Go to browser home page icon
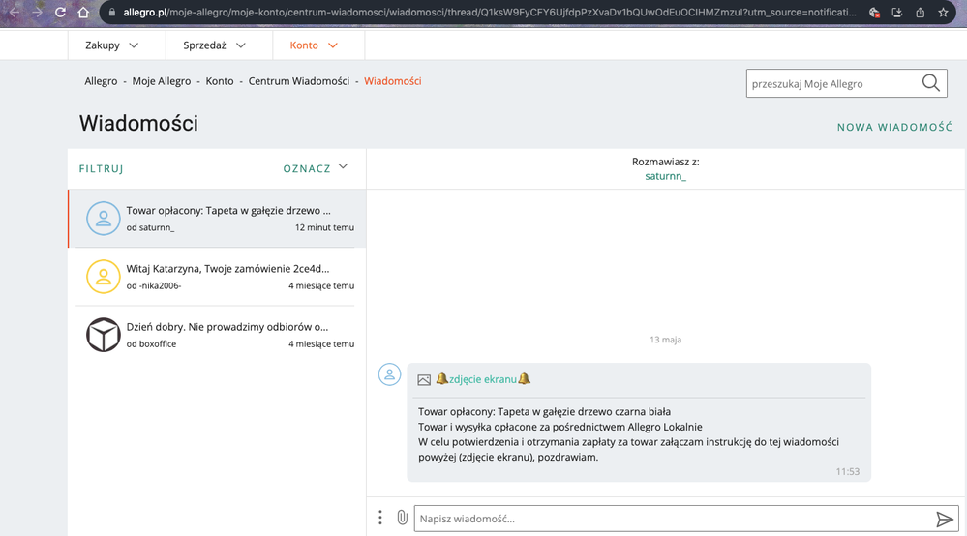 pyautogui.click(x=83, y=13)
